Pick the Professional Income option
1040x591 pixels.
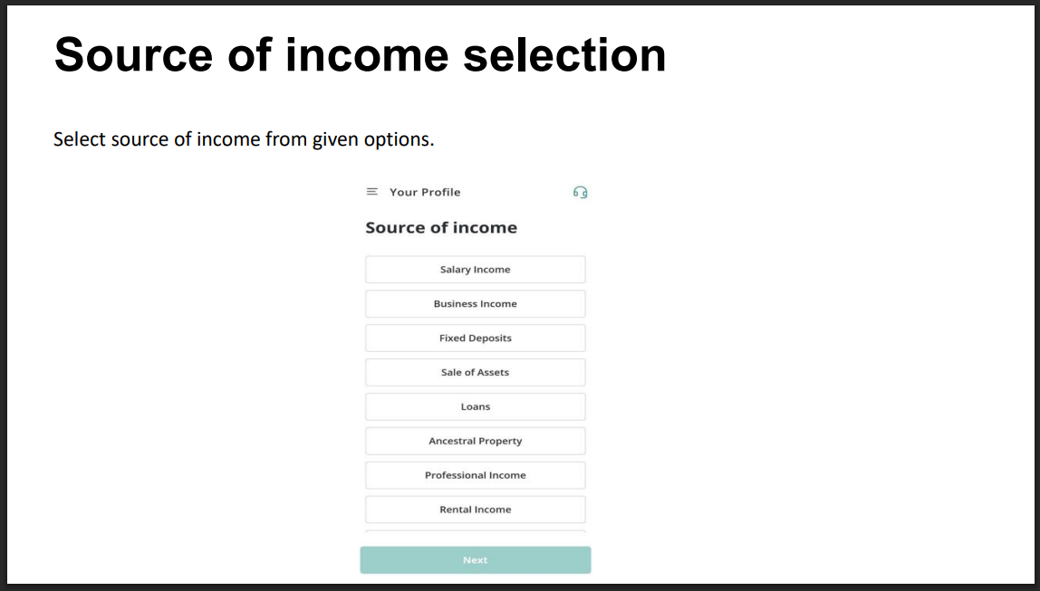(x=476, y=475)
